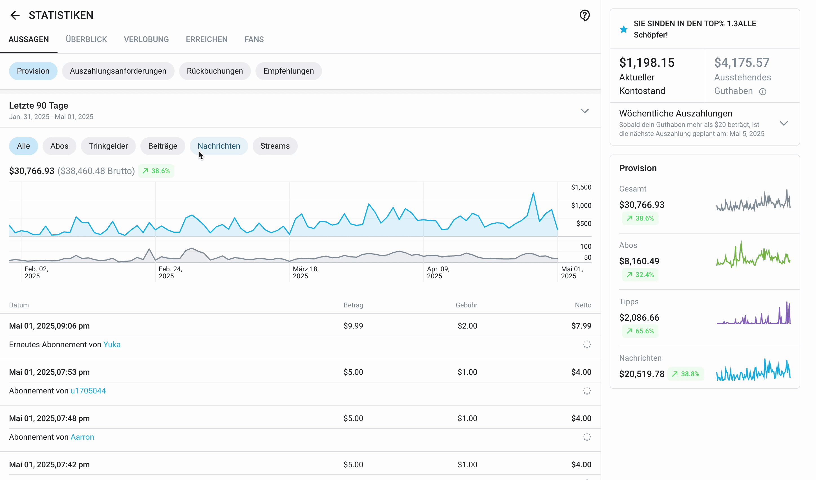The width and height of the screenshot is (816, 480).
Task: Click the Abos green sparkline chart
Action: (753, 255)
